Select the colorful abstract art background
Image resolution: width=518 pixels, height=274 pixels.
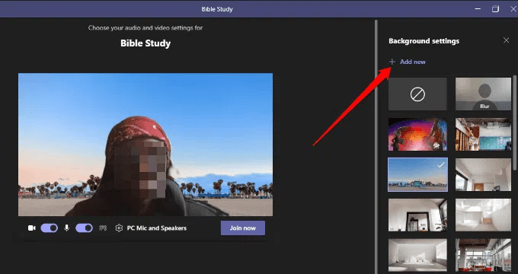[x=417, y=135]
